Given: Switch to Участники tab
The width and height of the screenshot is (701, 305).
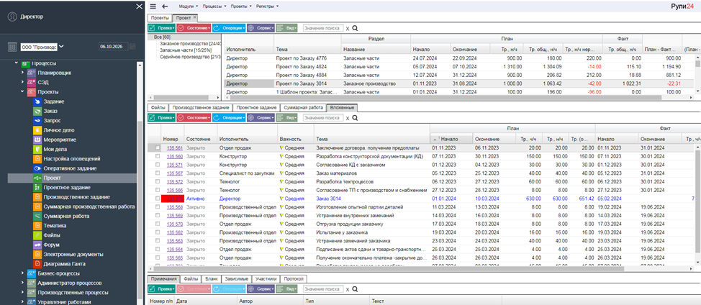Looking at the screenshot, I should click(x=266, y=278).
